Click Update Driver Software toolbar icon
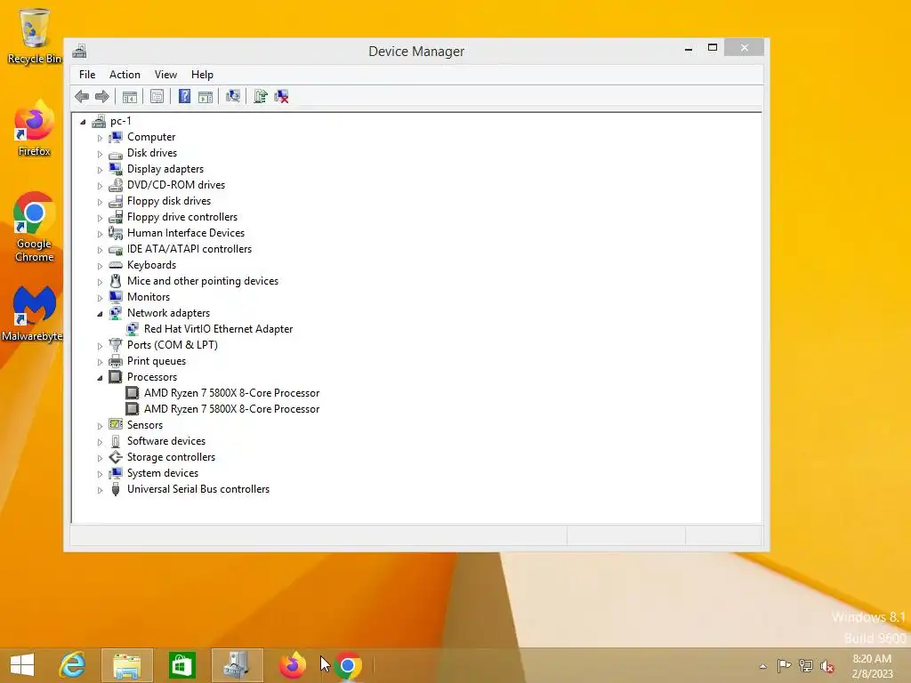 [261, 96]
